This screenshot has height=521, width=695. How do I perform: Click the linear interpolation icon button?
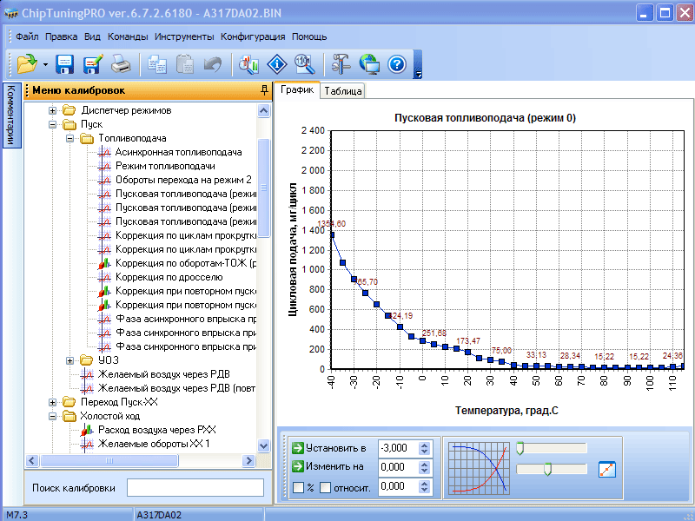(x=607, y=470)
